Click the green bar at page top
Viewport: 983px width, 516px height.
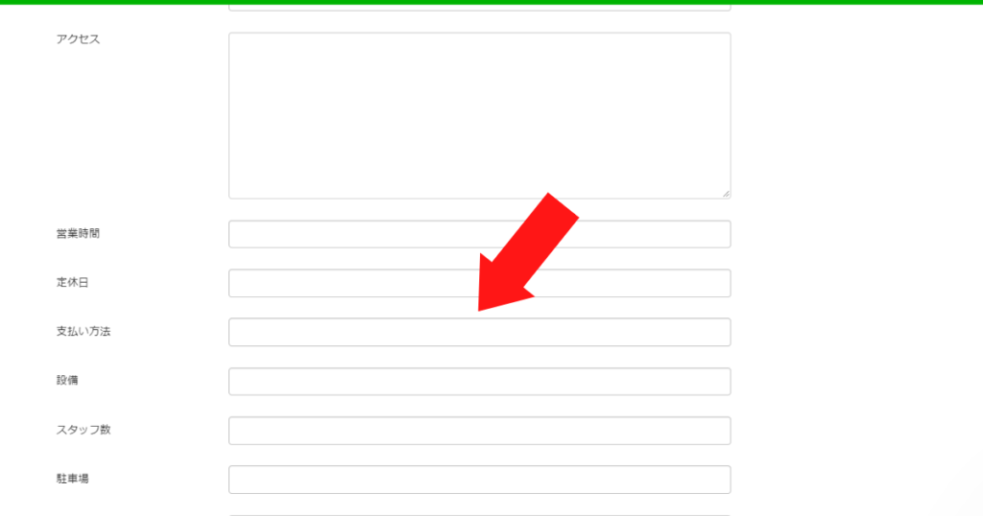(x=491, y=2)
